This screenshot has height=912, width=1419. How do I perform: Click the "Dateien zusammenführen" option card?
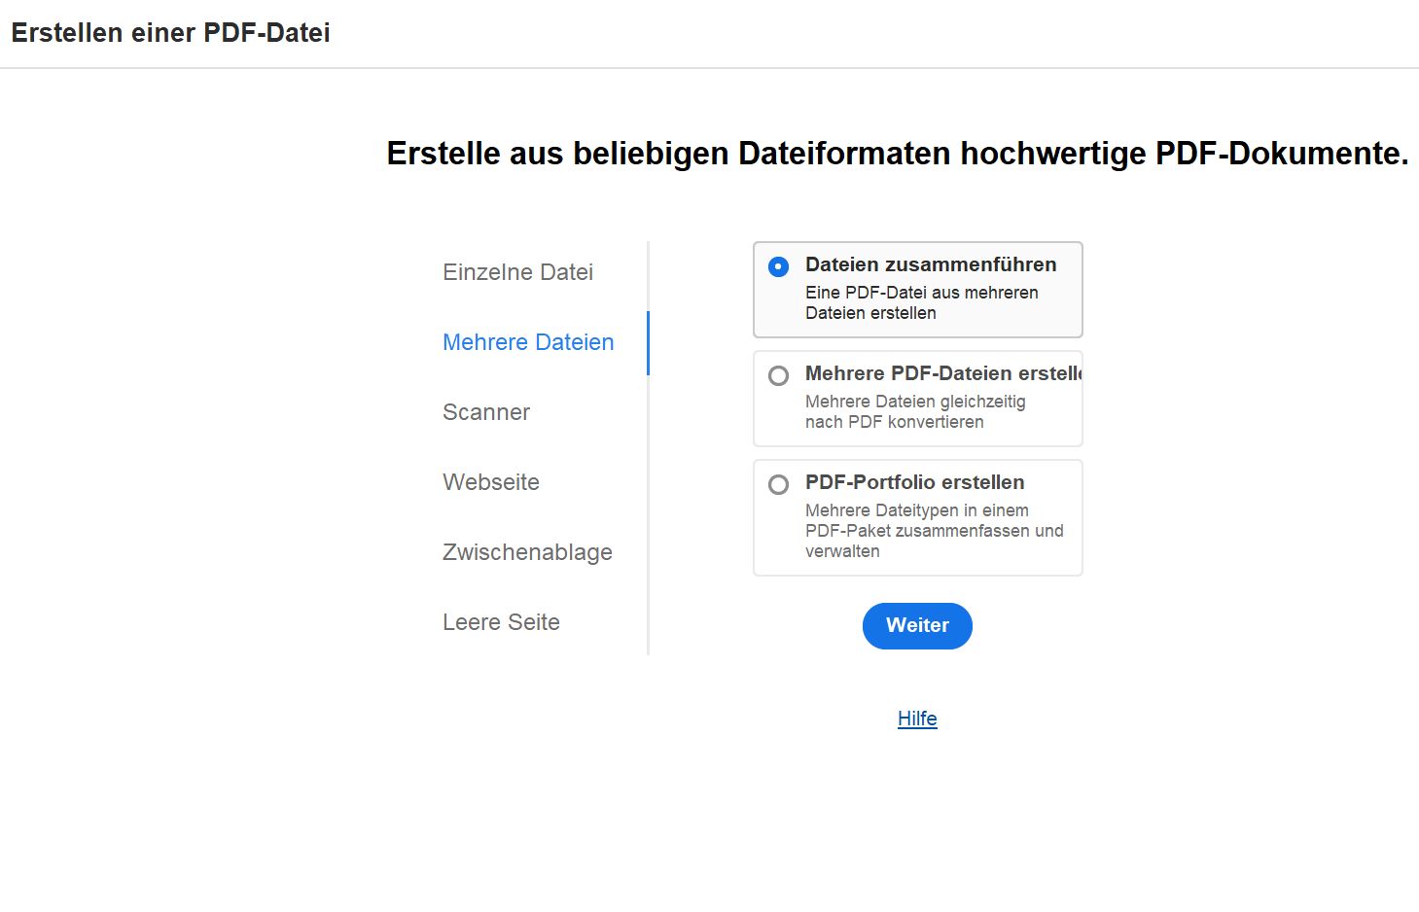[x=917, y=289]
